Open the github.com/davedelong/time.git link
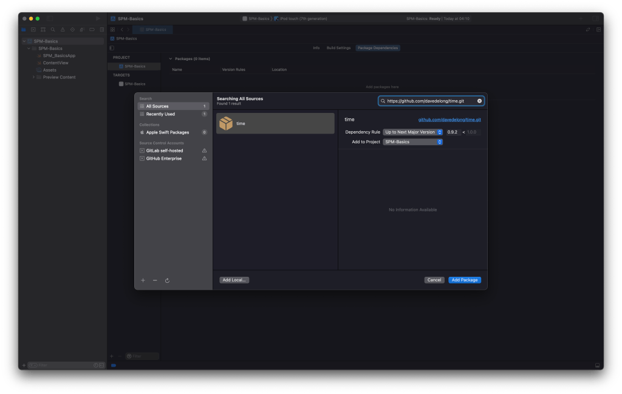622x394 pixels. click(x=449, y=120)
